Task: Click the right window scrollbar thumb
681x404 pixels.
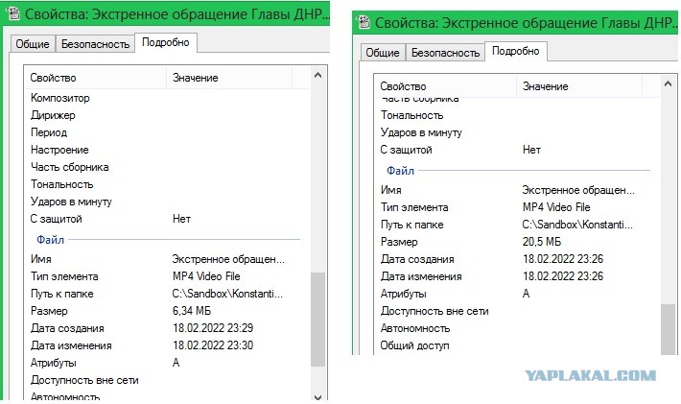Action: click(x=668, y=329)
